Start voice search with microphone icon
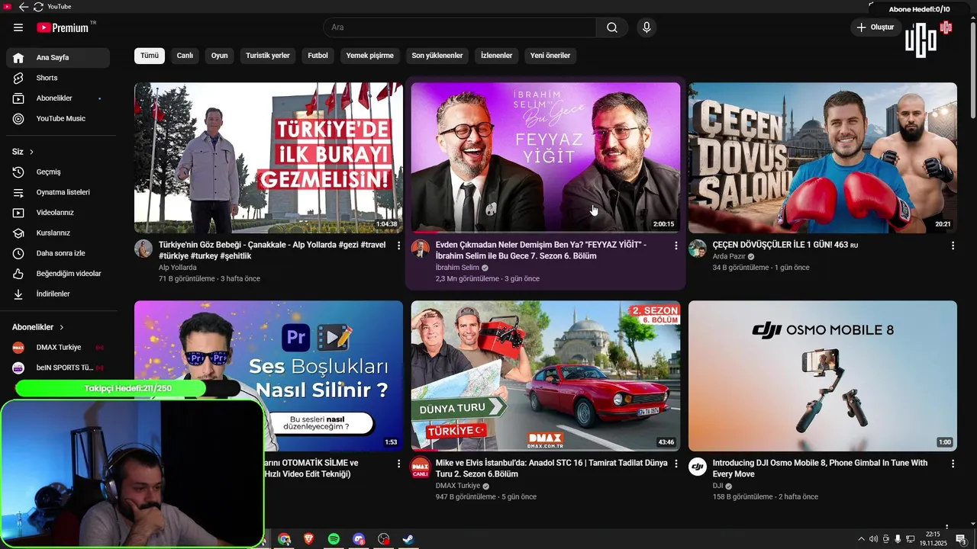The image size is (977, 549). 646,27
